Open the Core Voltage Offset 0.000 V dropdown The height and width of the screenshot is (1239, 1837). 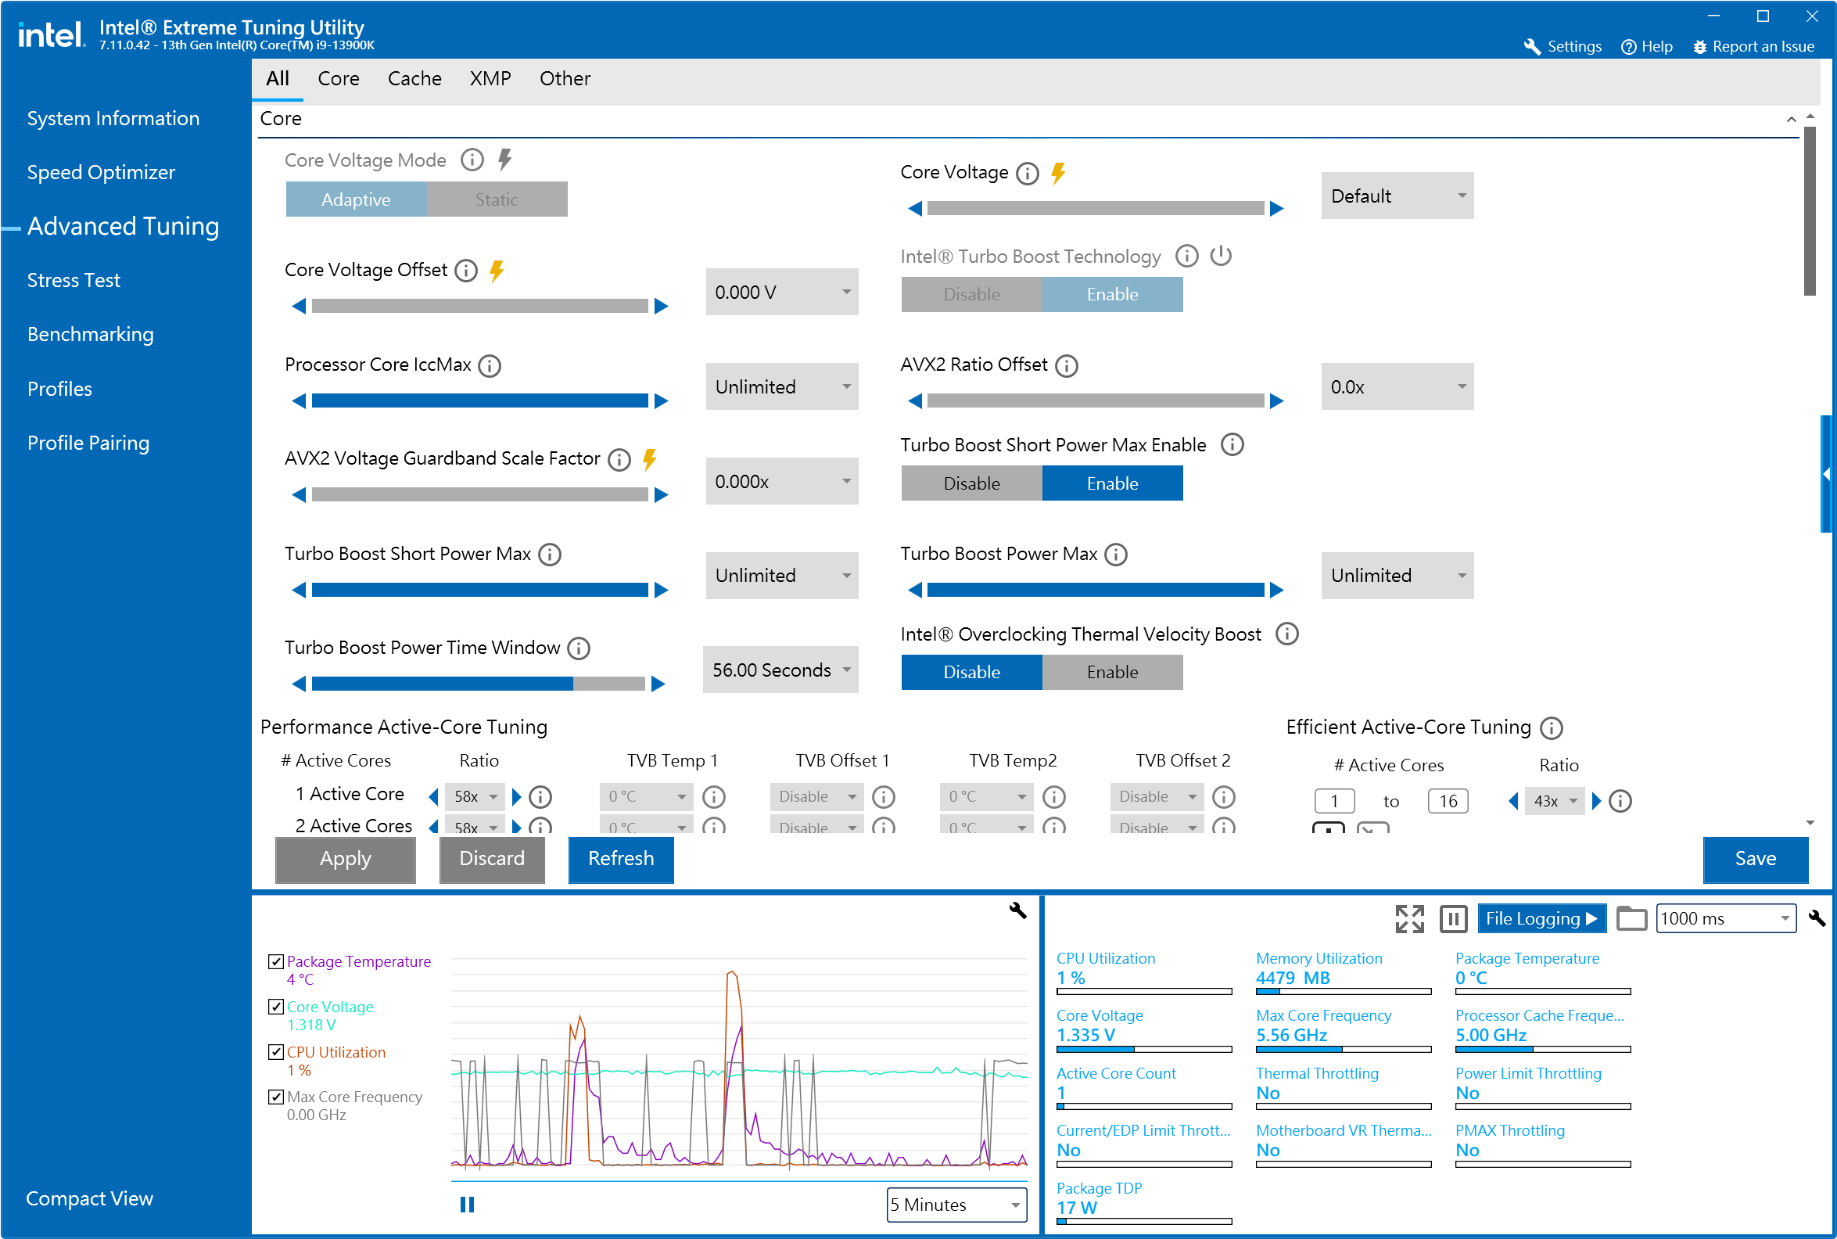[x=781, y=293]
